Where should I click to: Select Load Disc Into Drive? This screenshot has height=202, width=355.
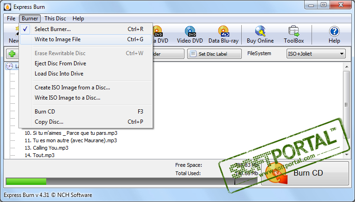(86, 74)
